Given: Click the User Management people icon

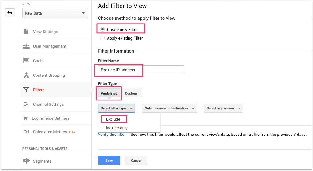Looking at the screenshot, I should (x=26, y=46).
